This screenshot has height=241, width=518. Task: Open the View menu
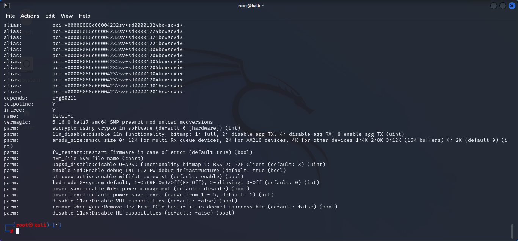point(67,16)
